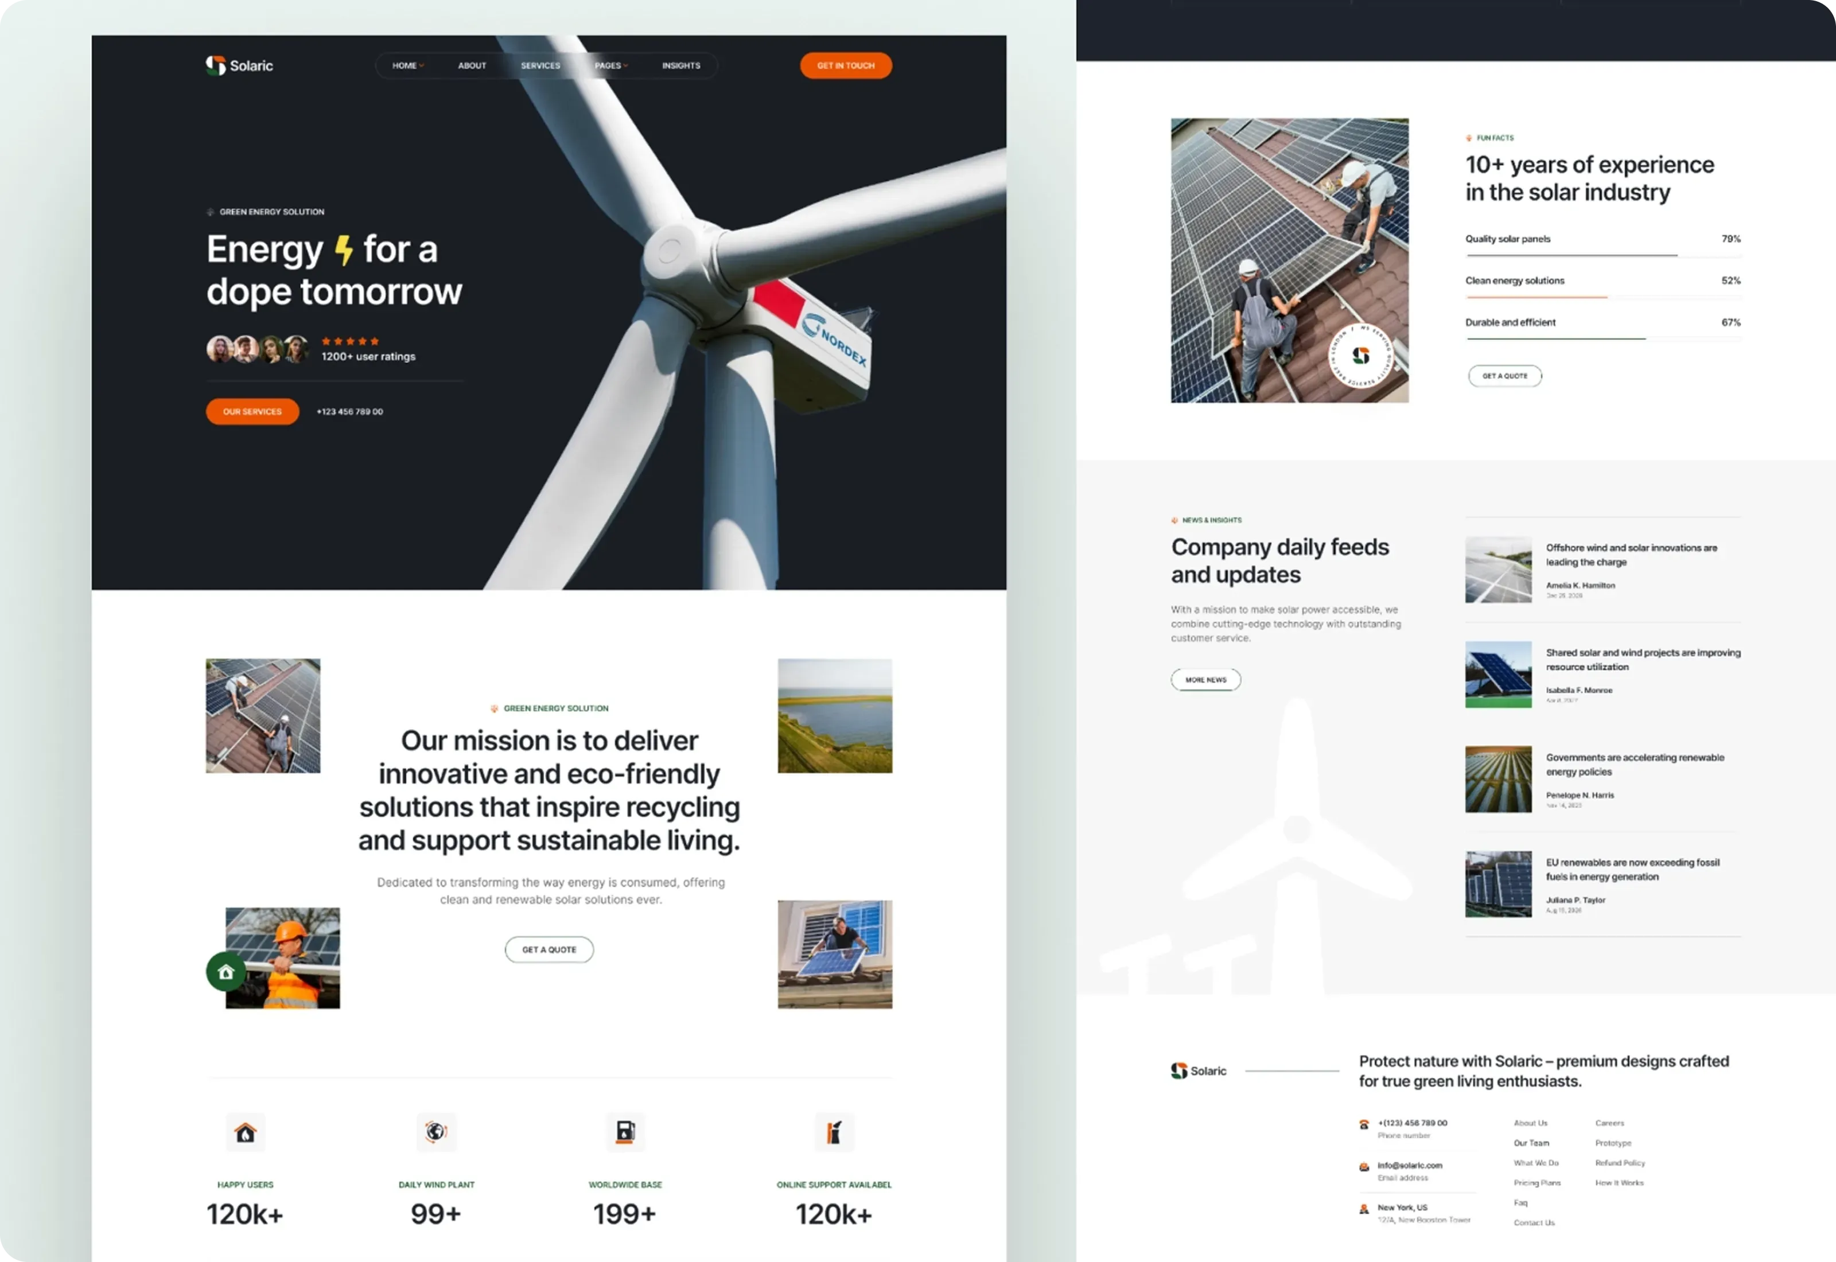Click the green energy label icon above mission
This screenshot has height=1262, width=1836.
pos(494,708)
